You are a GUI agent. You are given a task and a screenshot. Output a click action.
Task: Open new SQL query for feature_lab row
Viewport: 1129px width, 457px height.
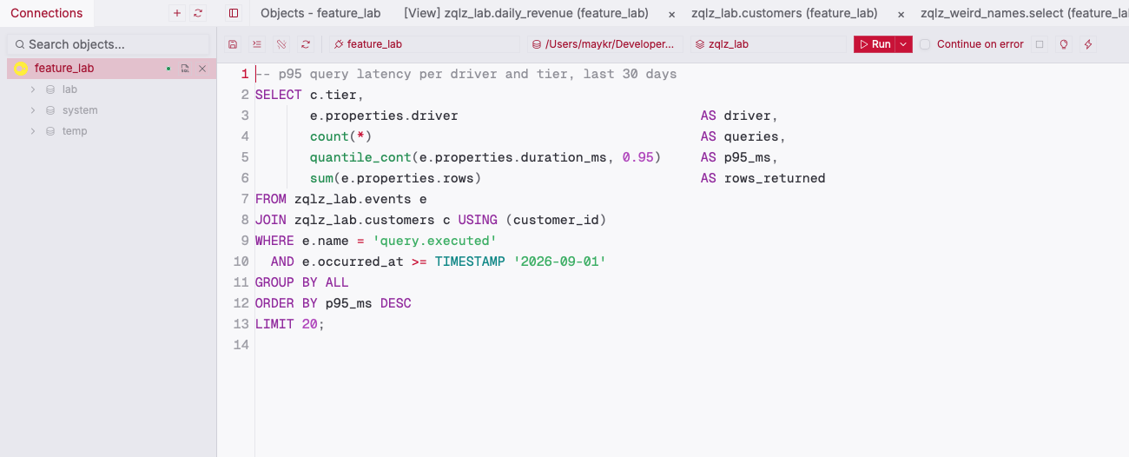tap(185, 69)
